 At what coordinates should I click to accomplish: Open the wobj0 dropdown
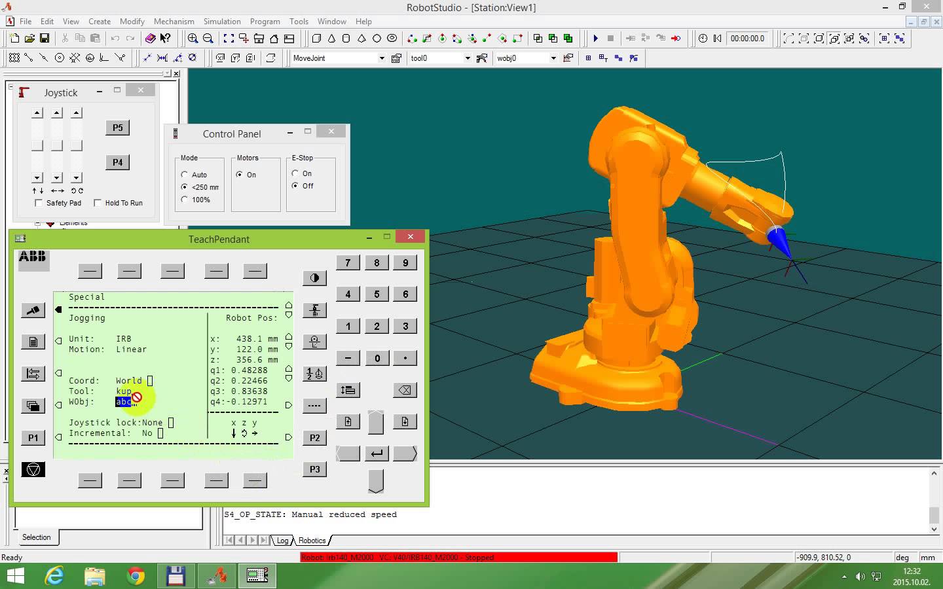pos(553,58)
